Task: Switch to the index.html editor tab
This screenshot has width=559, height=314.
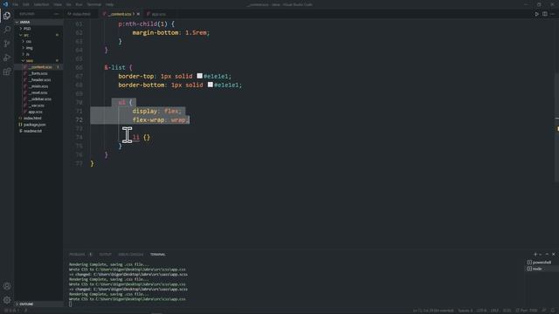Action: (81, 14)
